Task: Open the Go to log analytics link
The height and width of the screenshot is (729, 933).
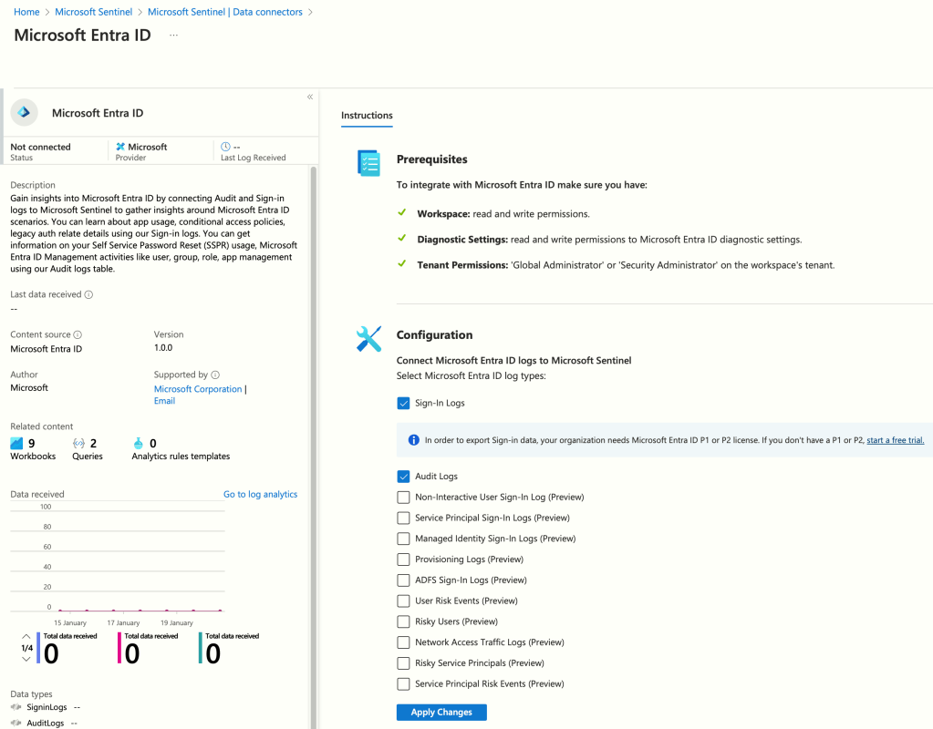Action: 260,494
